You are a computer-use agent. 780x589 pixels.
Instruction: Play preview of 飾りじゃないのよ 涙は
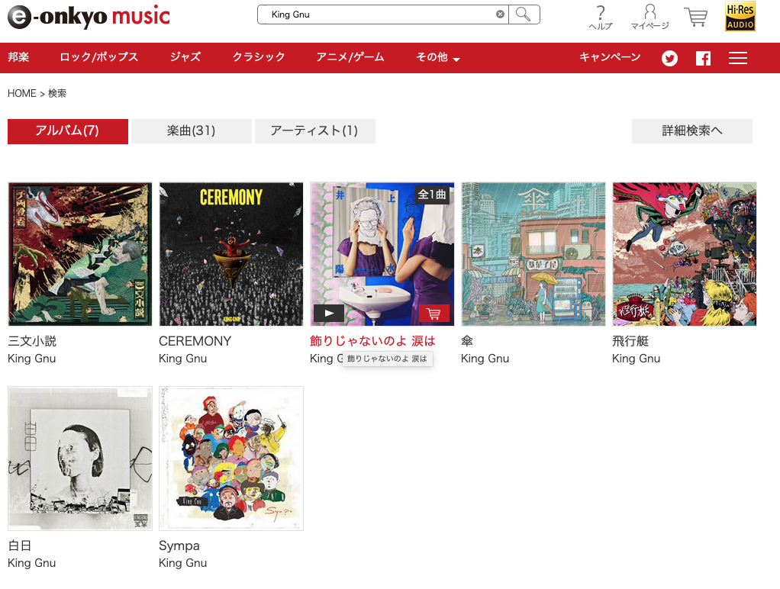coord(329,314)
